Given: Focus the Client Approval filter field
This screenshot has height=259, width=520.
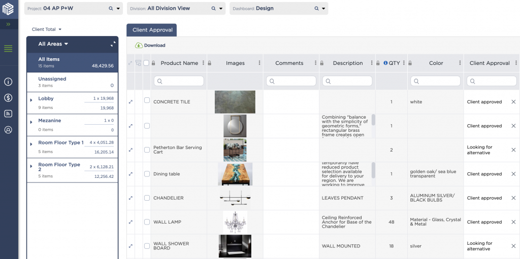Looking at the screenshot, I should coord(492,81).
